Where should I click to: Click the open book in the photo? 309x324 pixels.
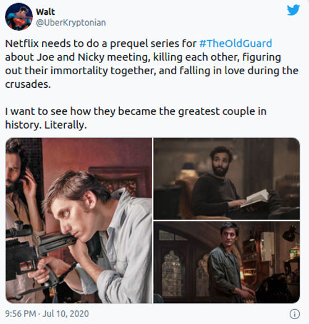tap(255, 198)
